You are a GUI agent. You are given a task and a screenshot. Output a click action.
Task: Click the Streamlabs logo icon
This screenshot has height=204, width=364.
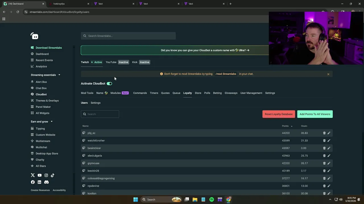point(34,36)
